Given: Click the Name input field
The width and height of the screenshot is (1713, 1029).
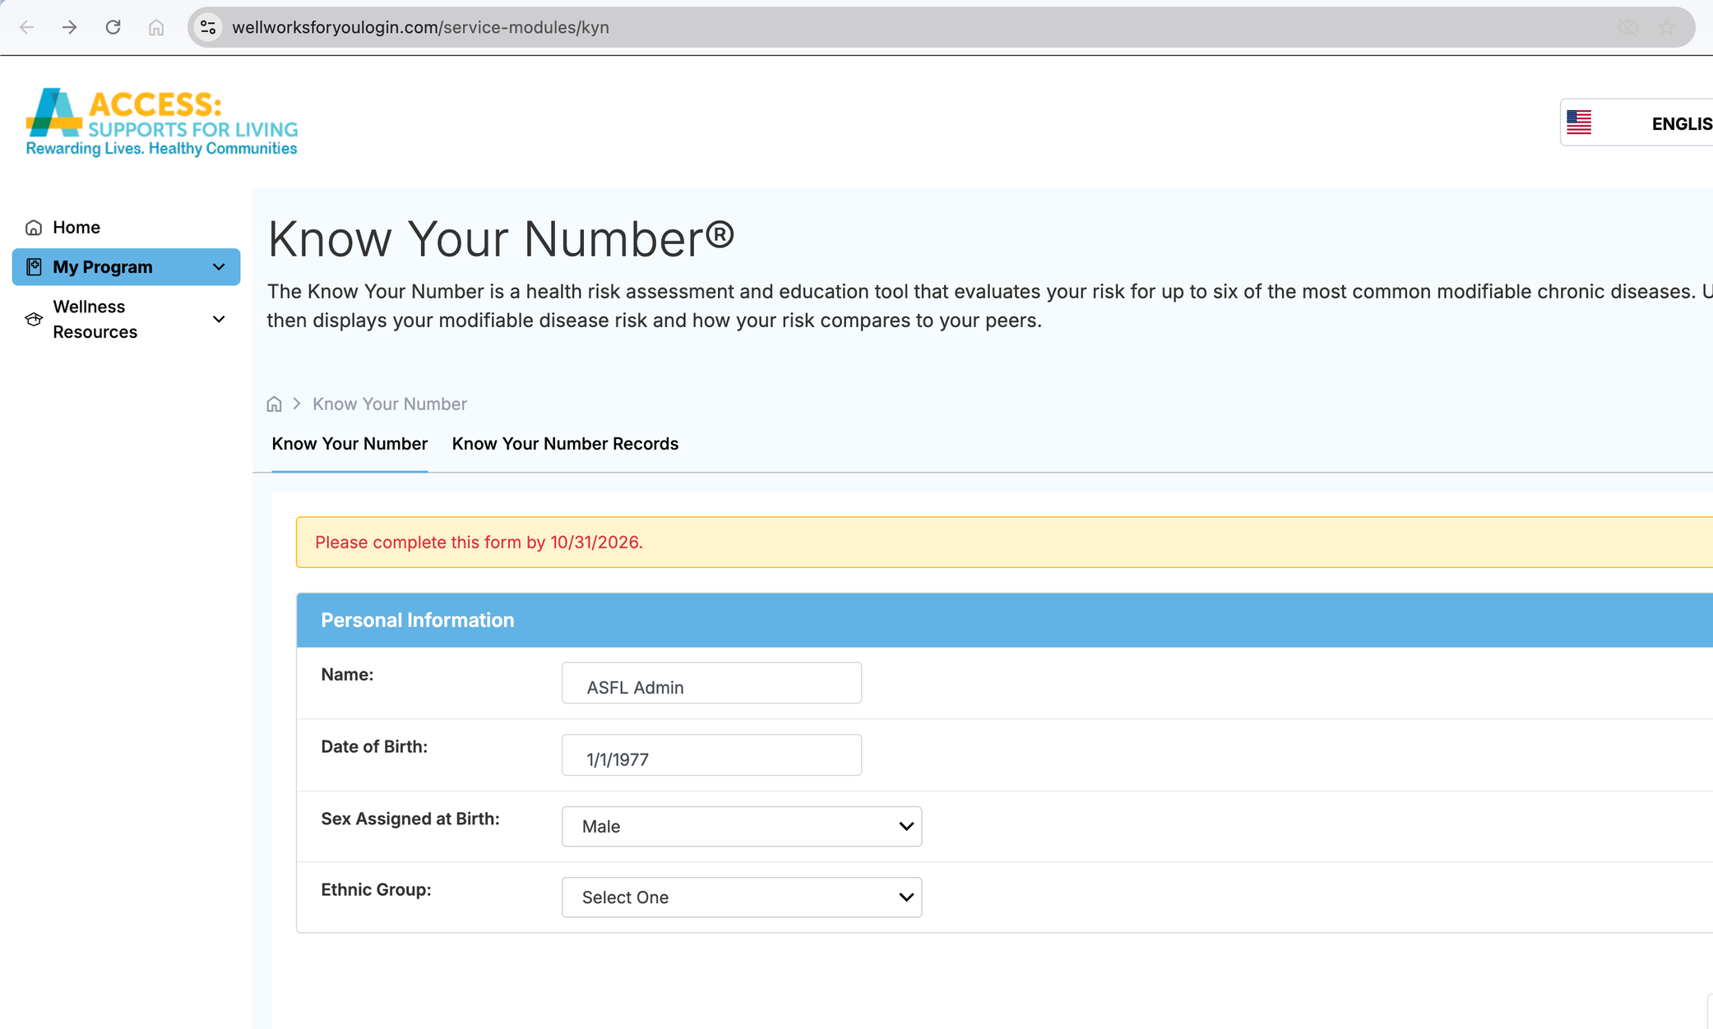Looking at the screenshot, I should tap(711, 684).
